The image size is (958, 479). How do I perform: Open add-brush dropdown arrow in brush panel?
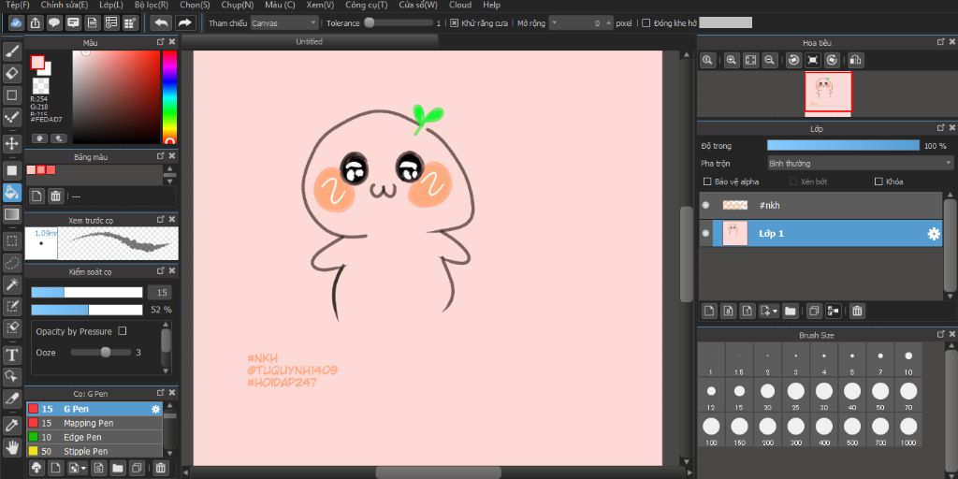pyautogui.click(x=77, y=469)
